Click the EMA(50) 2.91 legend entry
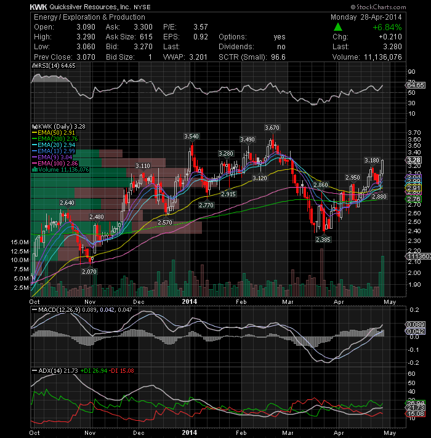 [54, 133]
